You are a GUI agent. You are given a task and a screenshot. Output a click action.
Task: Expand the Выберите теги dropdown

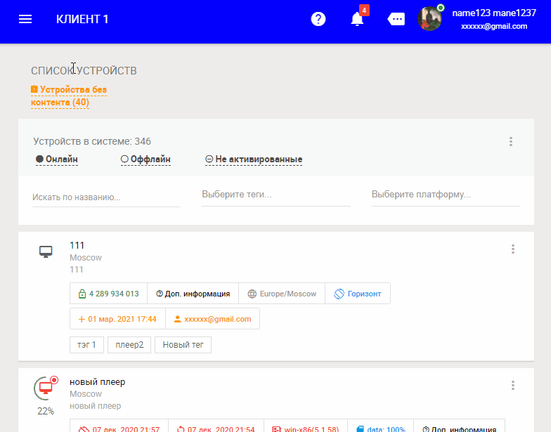(x=275, y=195)
